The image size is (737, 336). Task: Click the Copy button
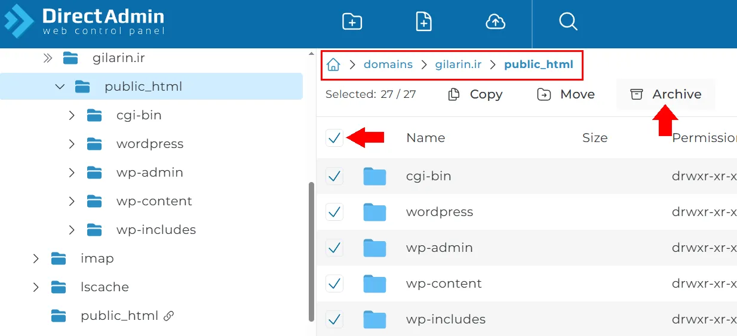(475, 94)
